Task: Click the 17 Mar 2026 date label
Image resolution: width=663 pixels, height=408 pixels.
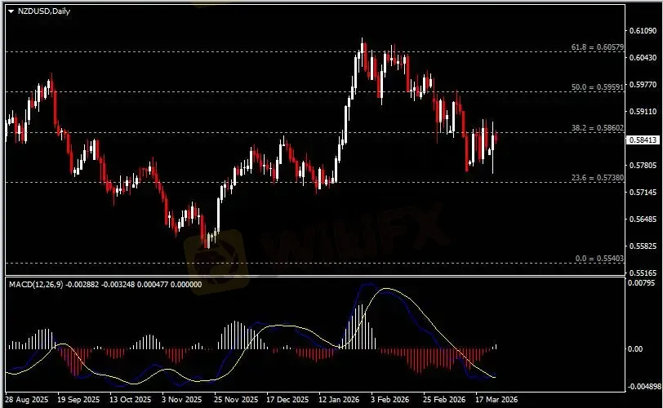Action: pyautogui.click(x=496, y=400)
